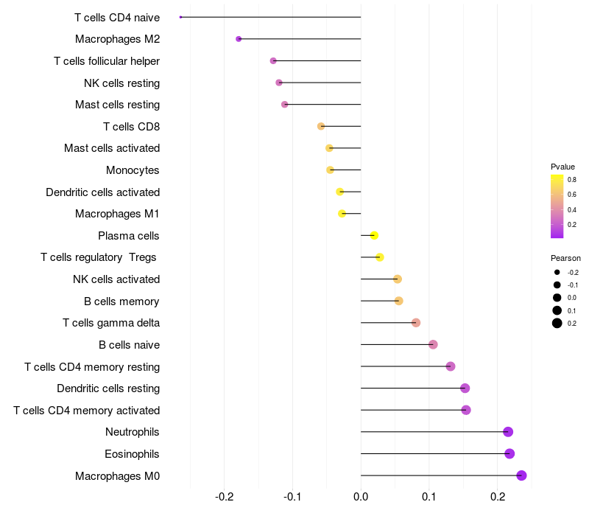This screenshot has width=589, height=516.
Task: Select the T cells gamma delta dot
Action: click(x=416, y=323)
